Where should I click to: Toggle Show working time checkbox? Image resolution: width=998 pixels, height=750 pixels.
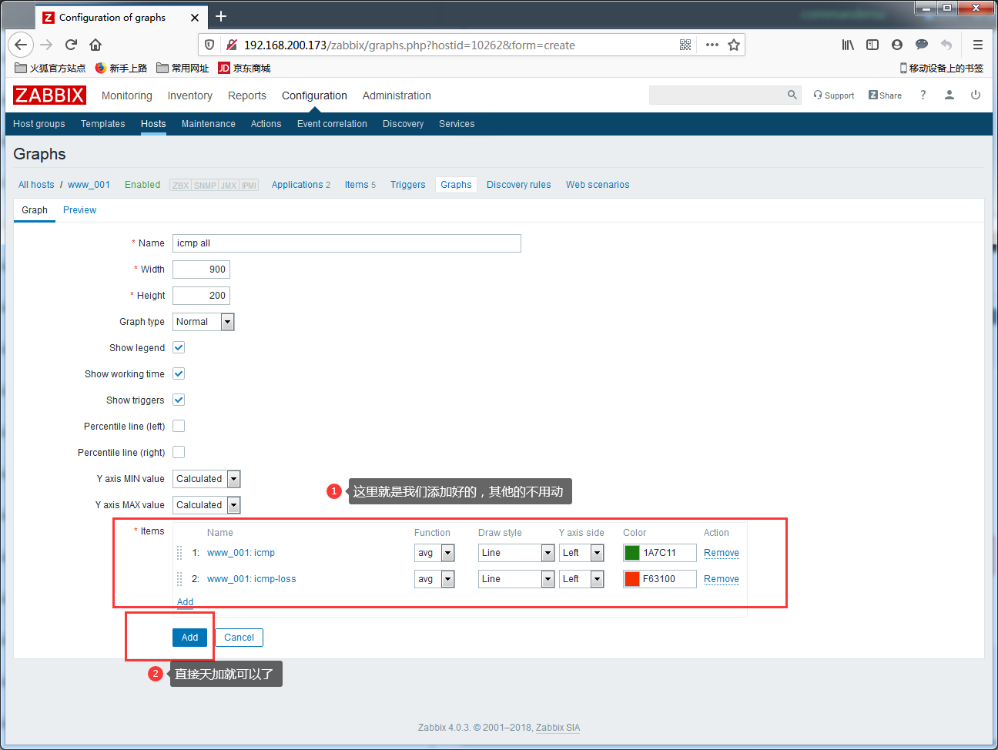point(179,373)
